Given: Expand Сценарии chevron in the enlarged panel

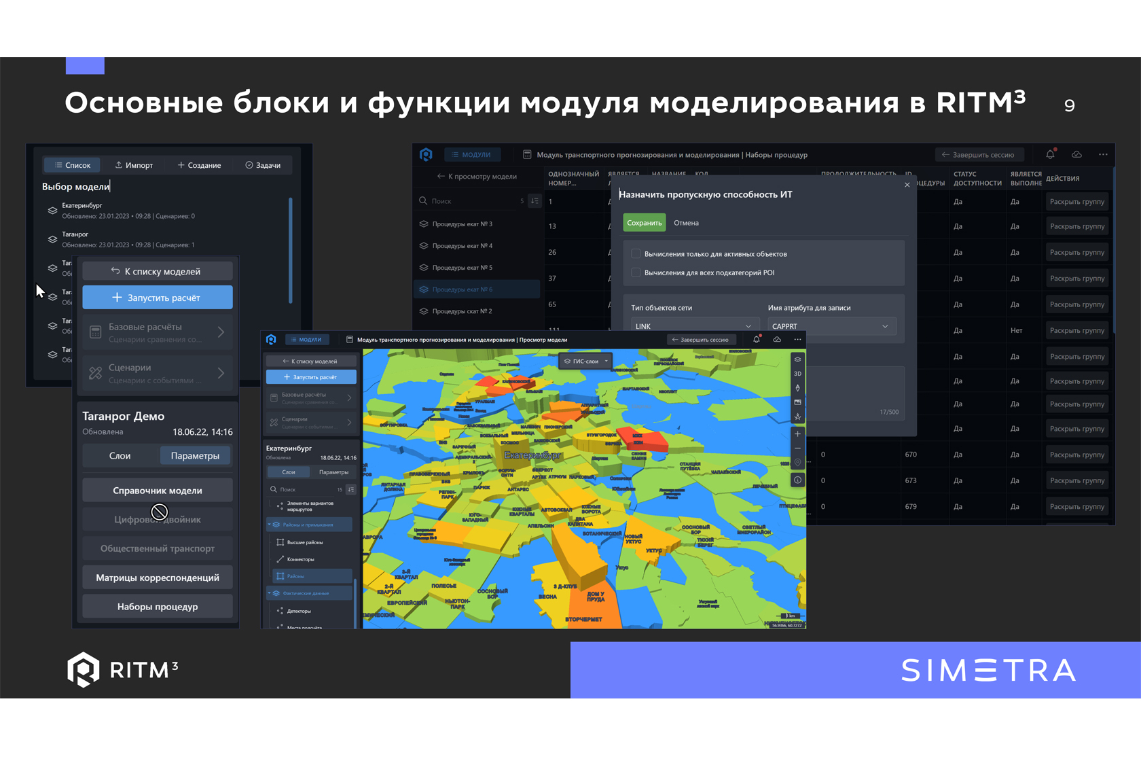Looking at the screenshot, I should tap(221, 373).
